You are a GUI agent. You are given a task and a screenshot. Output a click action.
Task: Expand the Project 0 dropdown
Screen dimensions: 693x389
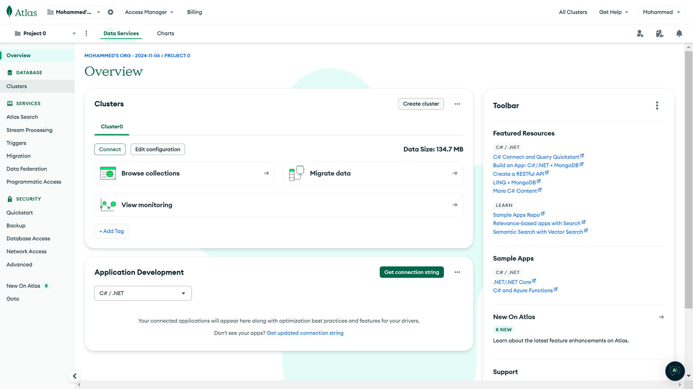[x=74, y=33]
